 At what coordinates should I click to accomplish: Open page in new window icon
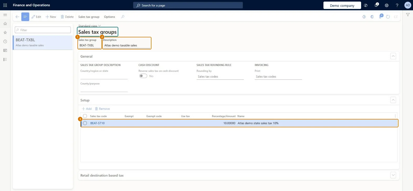tap(396, 17)
